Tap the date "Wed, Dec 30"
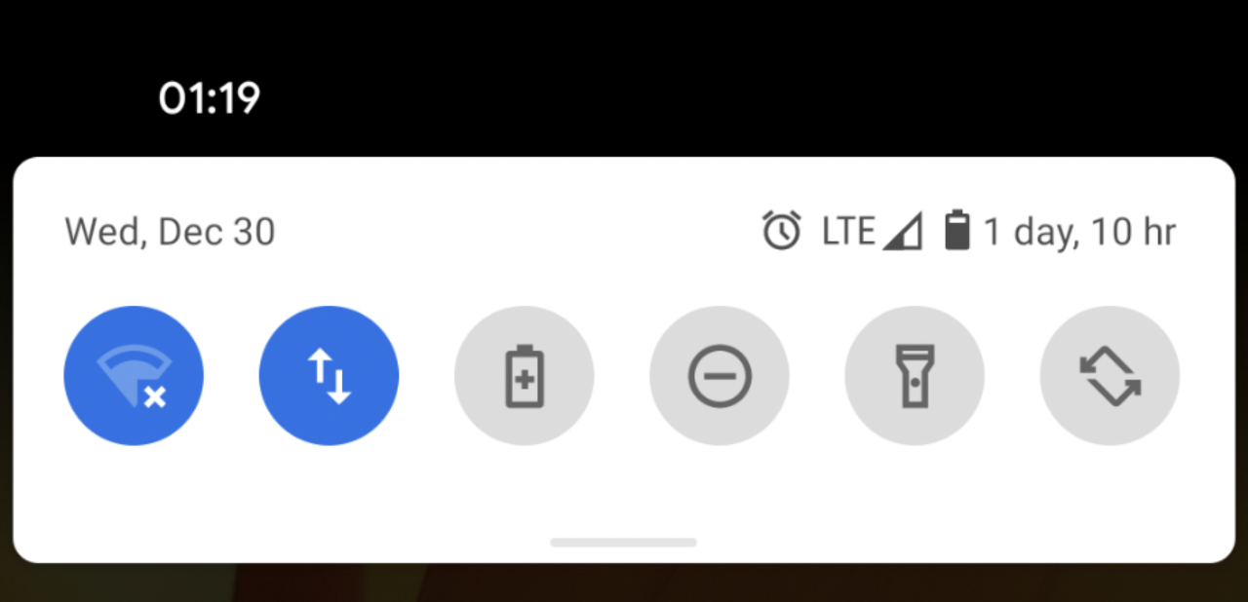Screen dimensions: 1248x602 (170, 233)
